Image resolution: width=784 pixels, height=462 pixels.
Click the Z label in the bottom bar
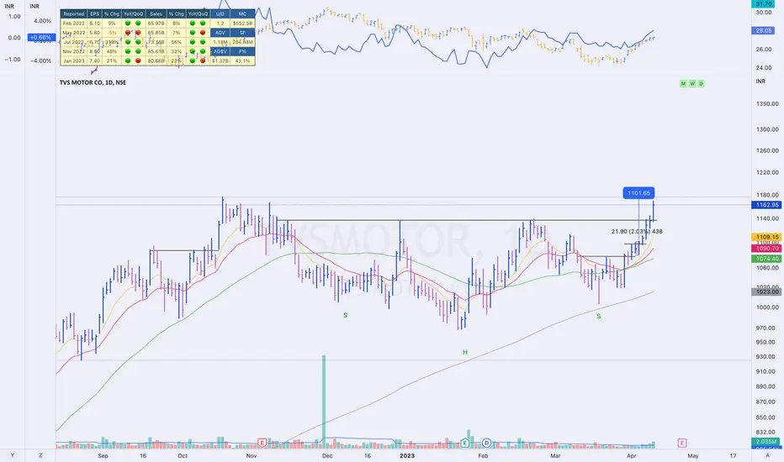point(40,455)
